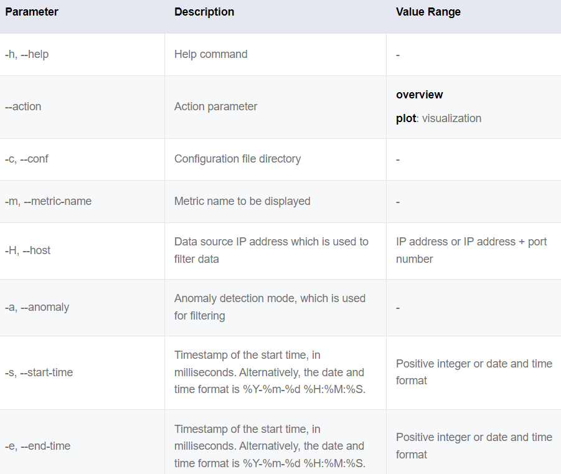The image size is (561, 474).
Task: Click the Description column header
Action: tap(204, 12)
